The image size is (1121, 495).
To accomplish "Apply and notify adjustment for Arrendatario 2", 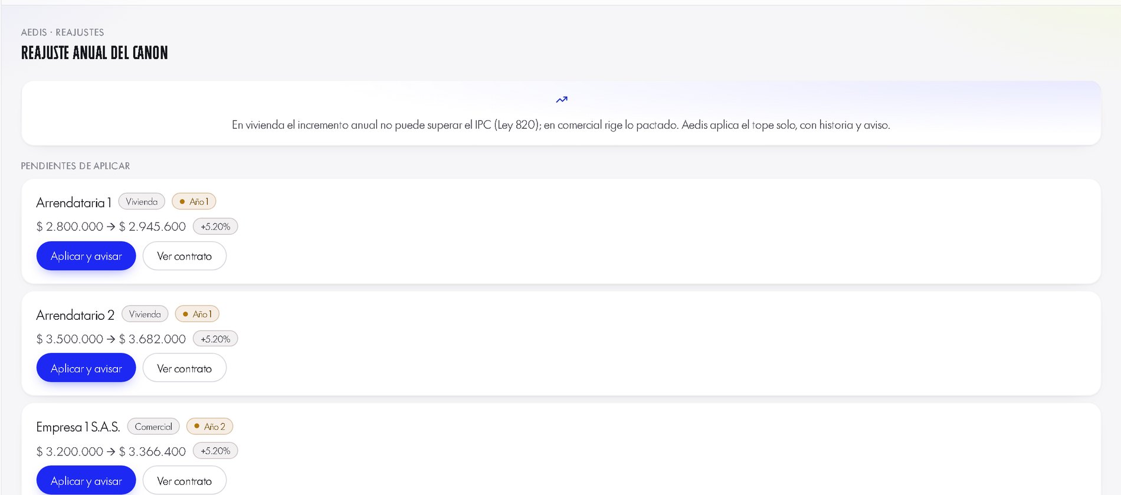I will click(x=86, y=368).
